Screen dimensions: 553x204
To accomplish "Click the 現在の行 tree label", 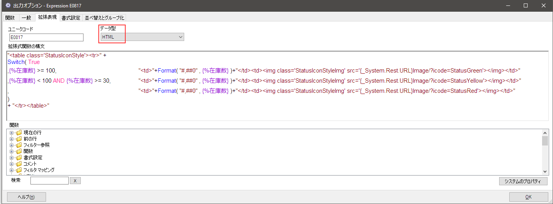I will coord(32,133).
